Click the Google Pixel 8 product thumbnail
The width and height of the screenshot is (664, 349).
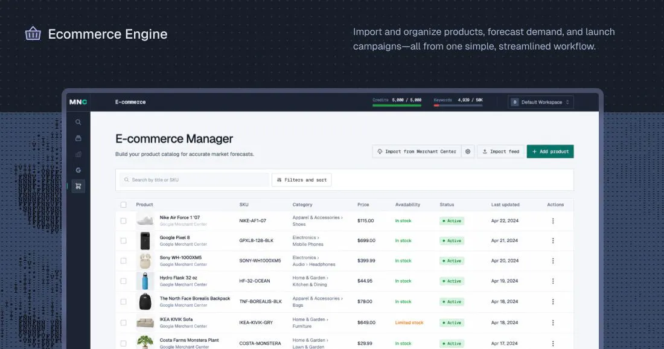[145, 240]
